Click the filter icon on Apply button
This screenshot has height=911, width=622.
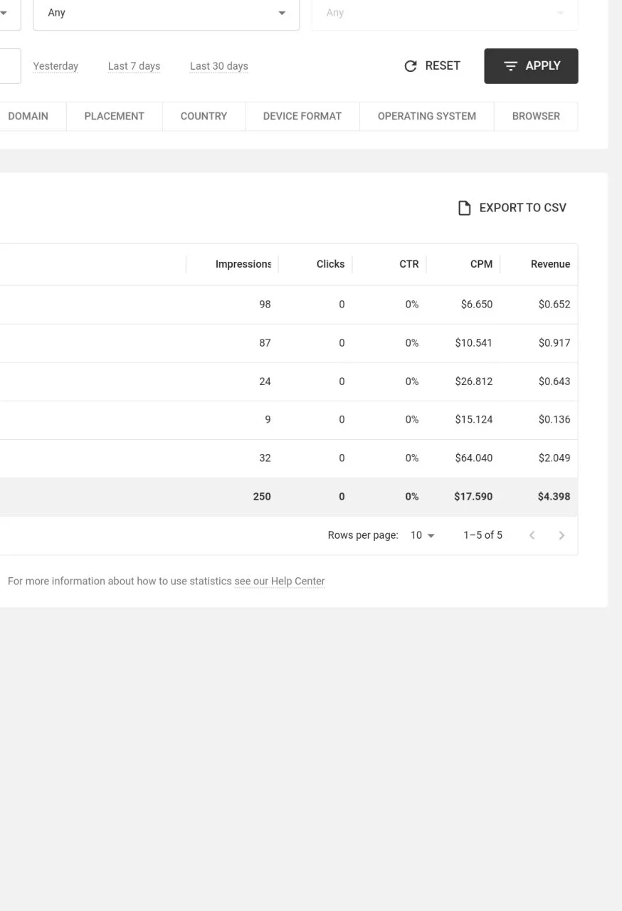(x=510, y=66)
